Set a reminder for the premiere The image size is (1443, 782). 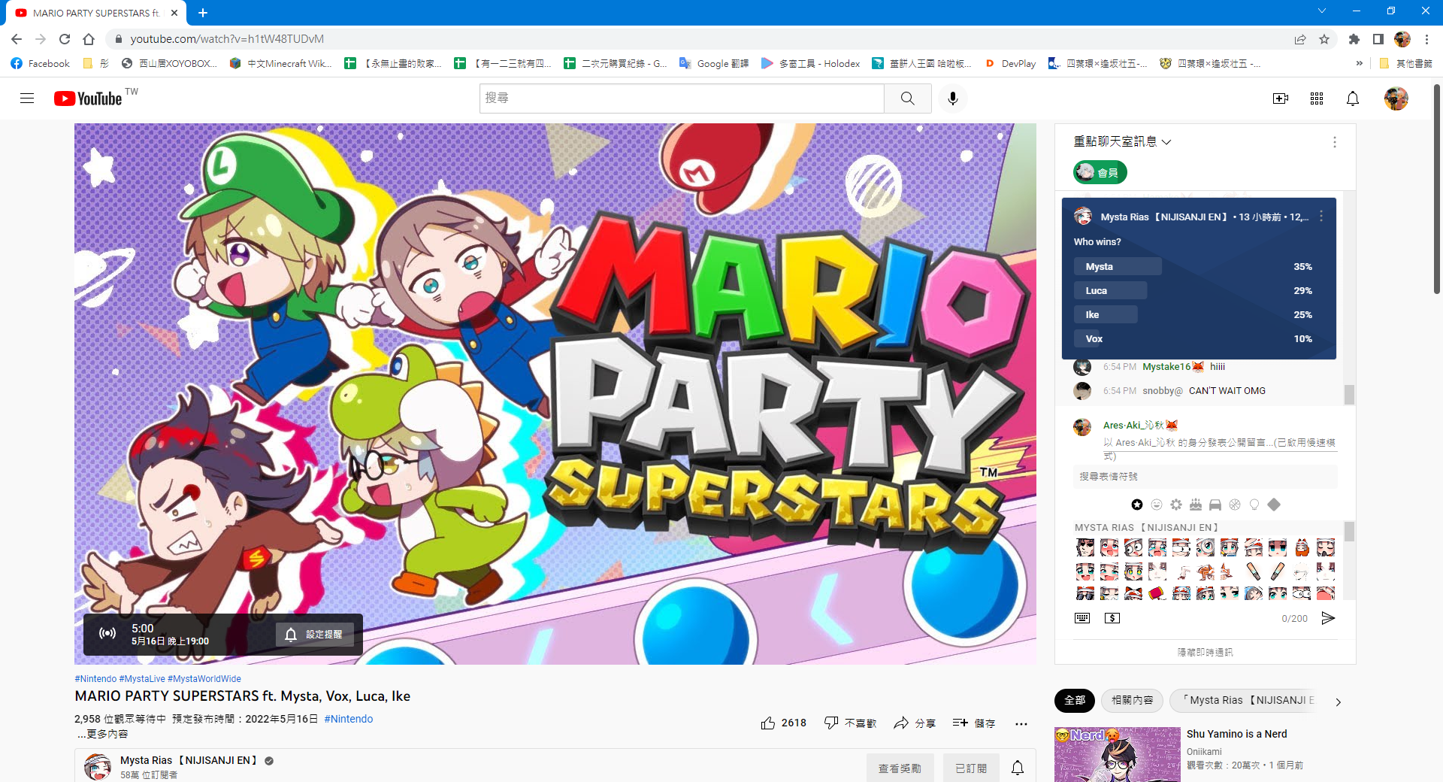[x=314, y=635]
